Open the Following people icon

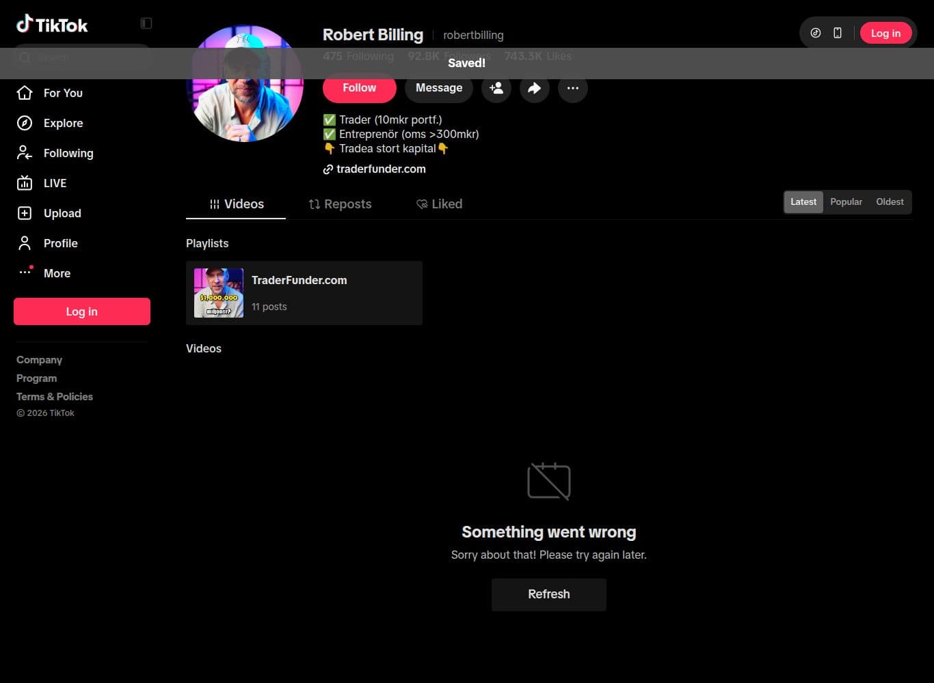click(x=25, y=153)
